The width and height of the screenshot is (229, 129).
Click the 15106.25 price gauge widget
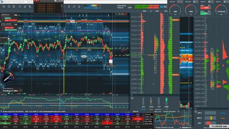[221, 10]
